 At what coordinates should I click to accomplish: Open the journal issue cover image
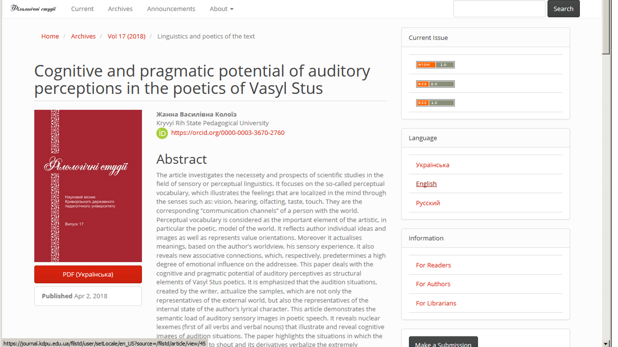[88, 186]
